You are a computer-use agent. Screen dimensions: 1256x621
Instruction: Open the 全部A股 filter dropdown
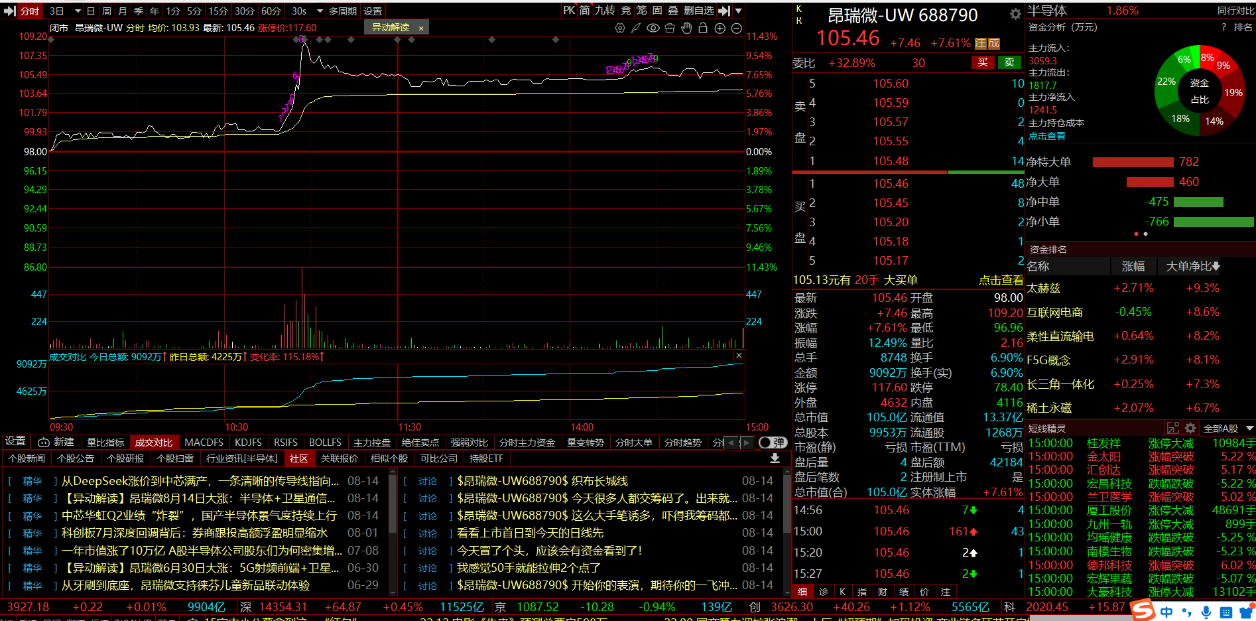coord(1228,428)
